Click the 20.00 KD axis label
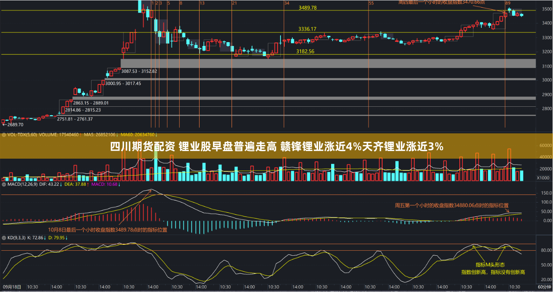This screenshot has width=553, height=292. 547,280
